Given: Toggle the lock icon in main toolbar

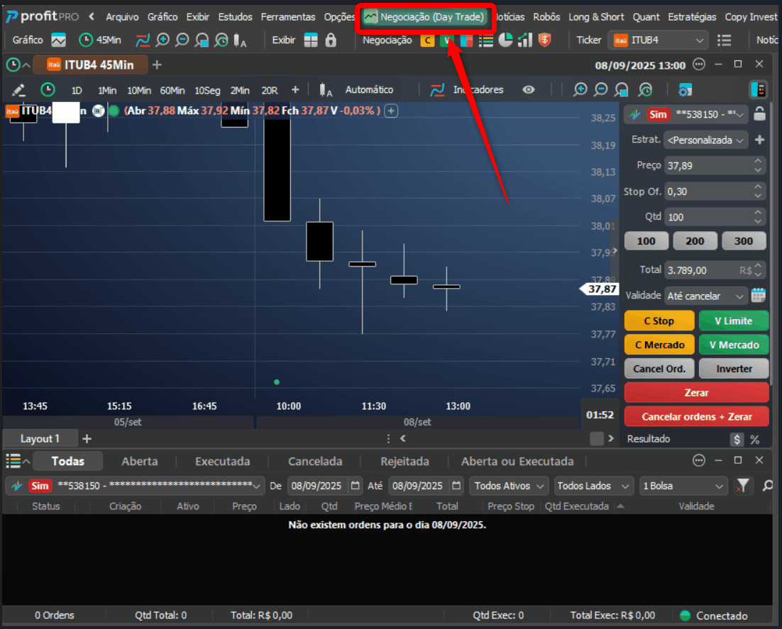Looking at the screenshot, I should tap(331, 40).
